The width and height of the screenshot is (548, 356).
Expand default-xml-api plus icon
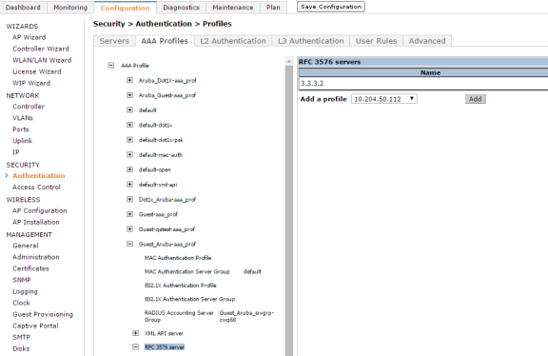[129, 185]
